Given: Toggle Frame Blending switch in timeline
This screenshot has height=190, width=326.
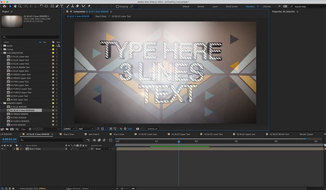Looking at the screenshot, I should 99,140.
